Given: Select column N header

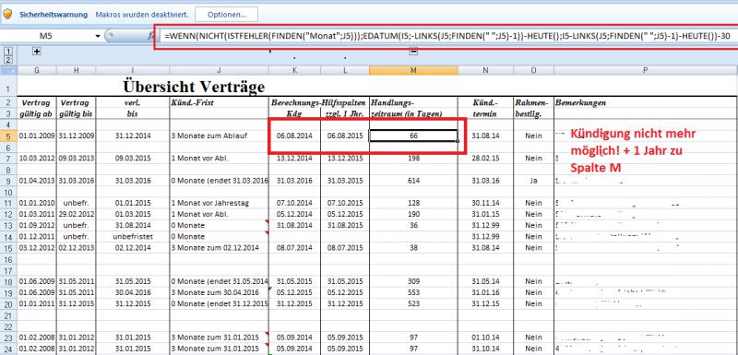Looking at the screenshot, I should (x=485, y=70).
